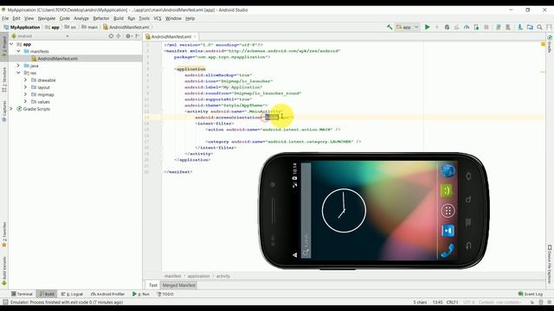Click the Project panel settings gear icon
The image size is (554, 311).
pyautogui.click(x=128, y=36)
